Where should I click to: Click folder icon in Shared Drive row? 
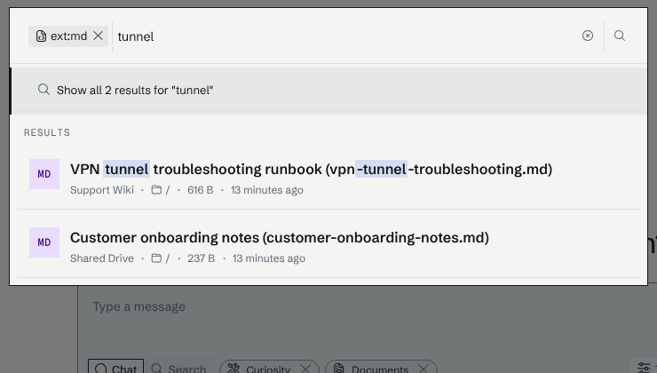click(x=156, y=258)
